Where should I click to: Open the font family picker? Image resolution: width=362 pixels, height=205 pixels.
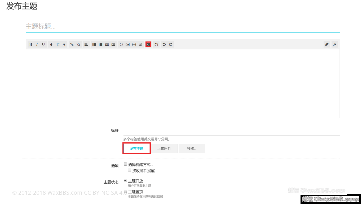point(64,45)
